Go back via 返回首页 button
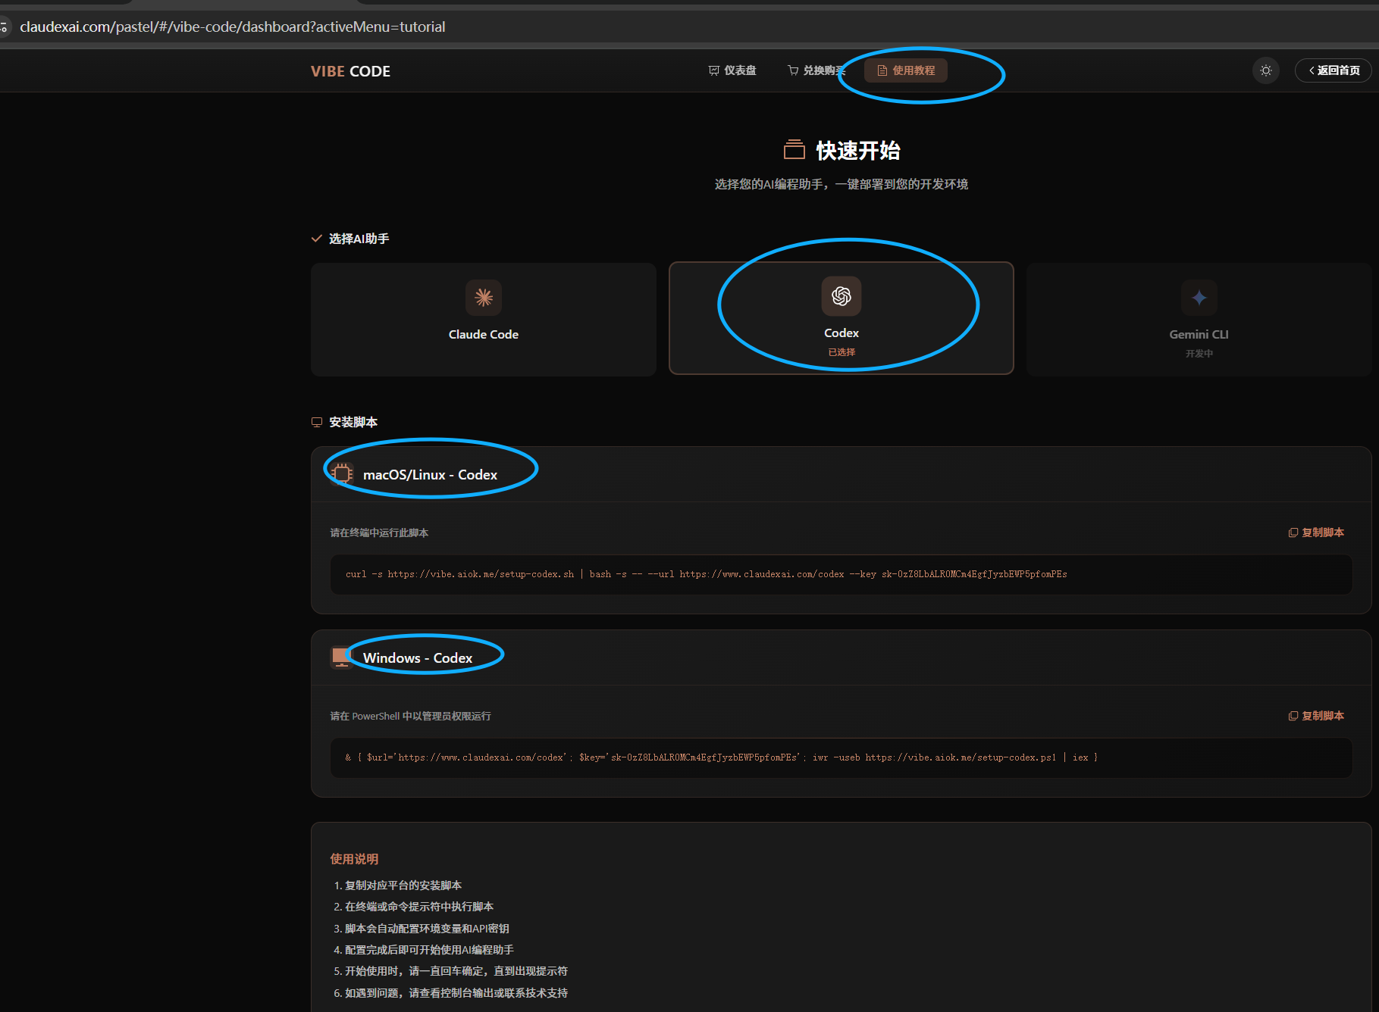The image size is (1379, 1012). (x=1333, y=70)
